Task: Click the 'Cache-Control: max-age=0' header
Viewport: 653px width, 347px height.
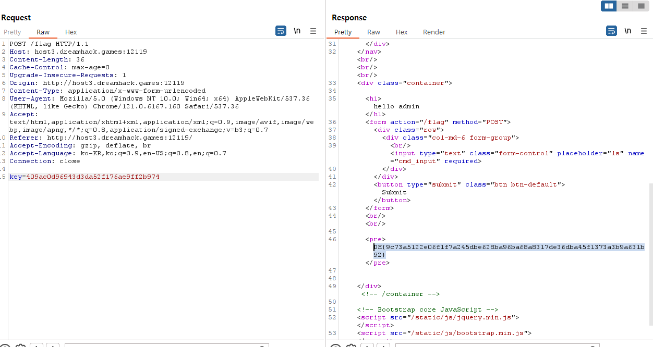Action: [59, 67]
